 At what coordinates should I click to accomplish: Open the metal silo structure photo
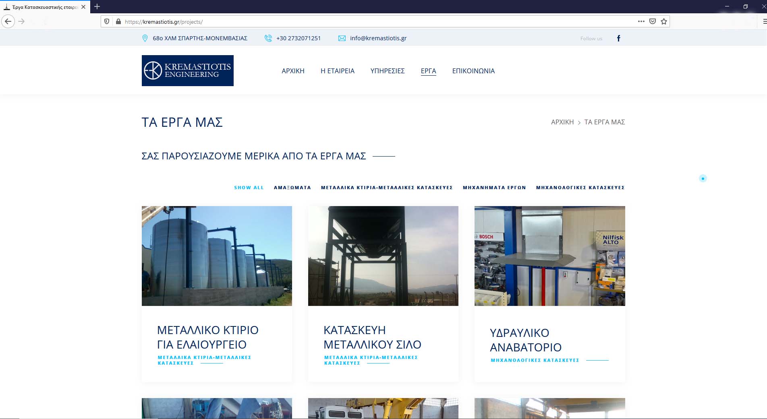coord(383,256)
